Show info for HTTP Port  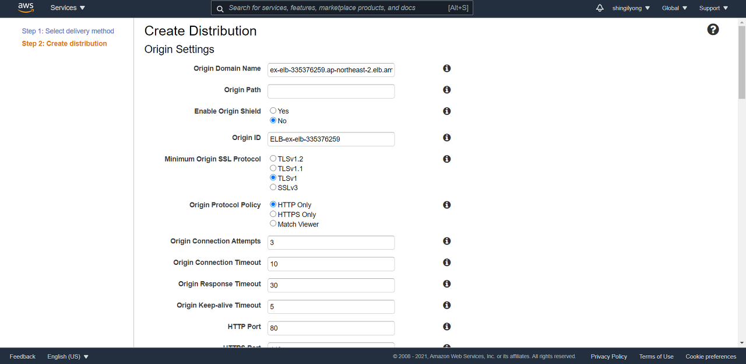[x=447, y=327]
